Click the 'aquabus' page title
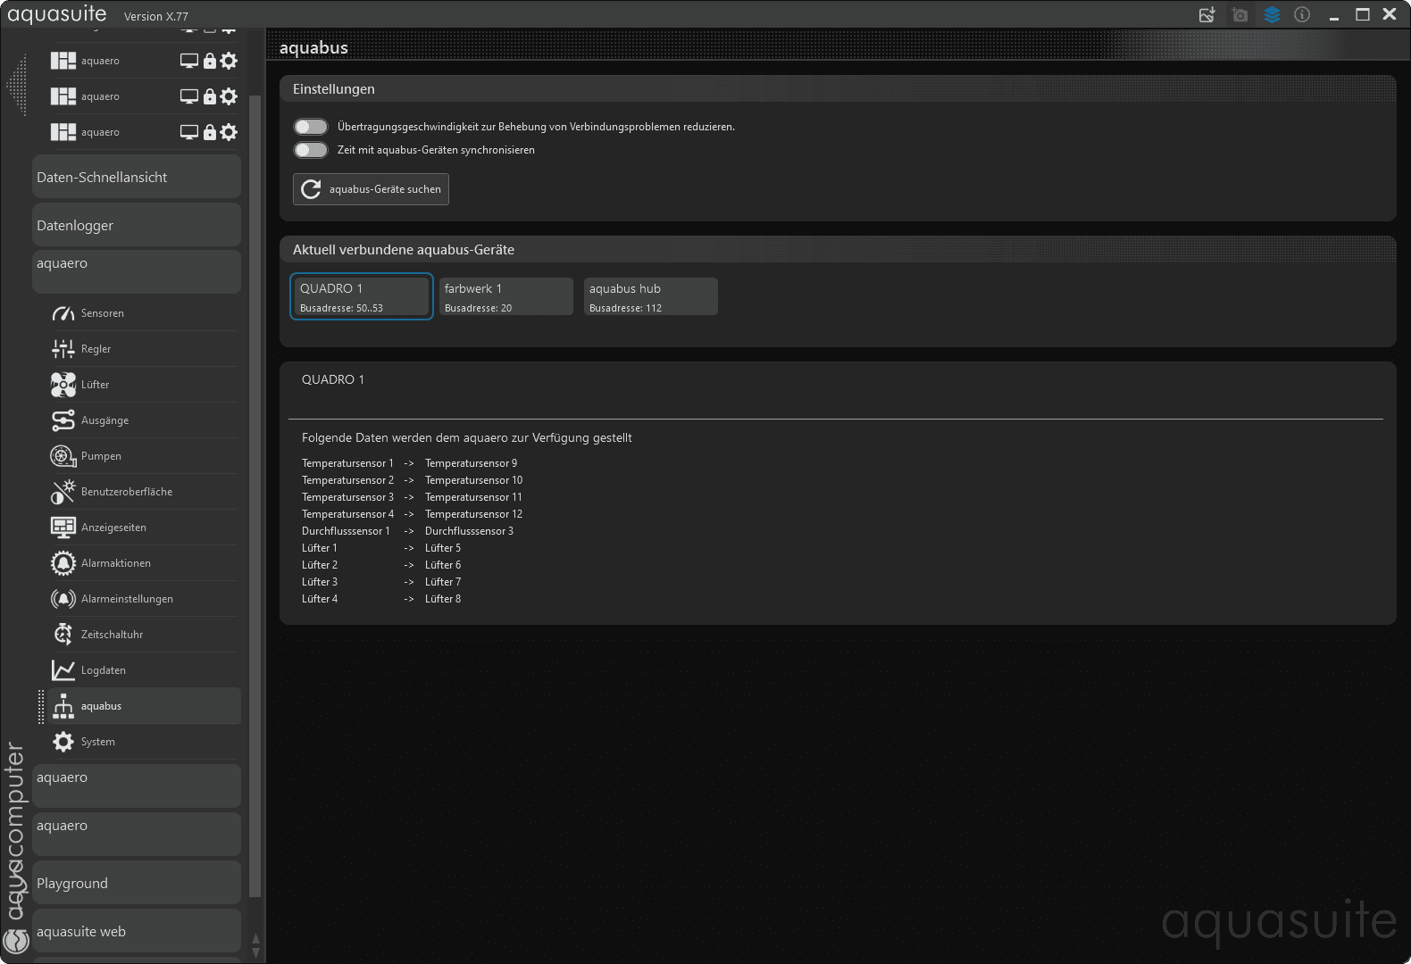This screenshot has width=1411, height=964. pos(313,48)
